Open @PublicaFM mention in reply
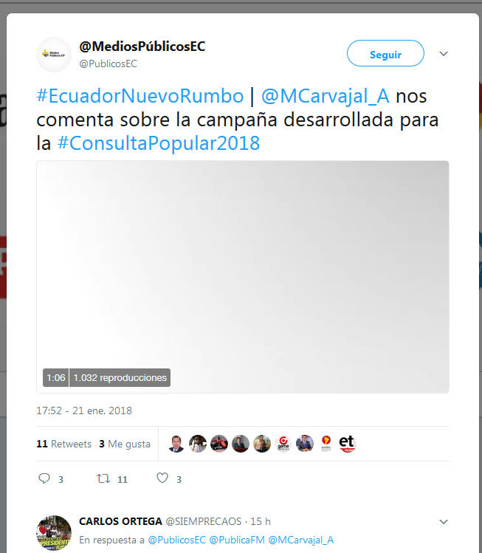 [x=237, y=540]
